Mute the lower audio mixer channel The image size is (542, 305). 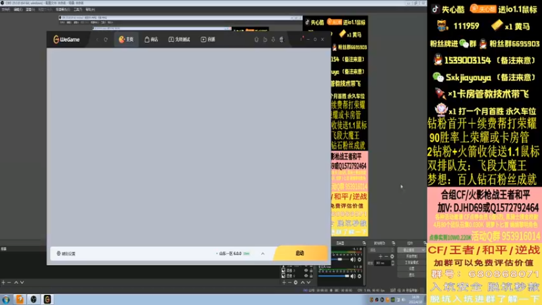(x=353, y=277)
